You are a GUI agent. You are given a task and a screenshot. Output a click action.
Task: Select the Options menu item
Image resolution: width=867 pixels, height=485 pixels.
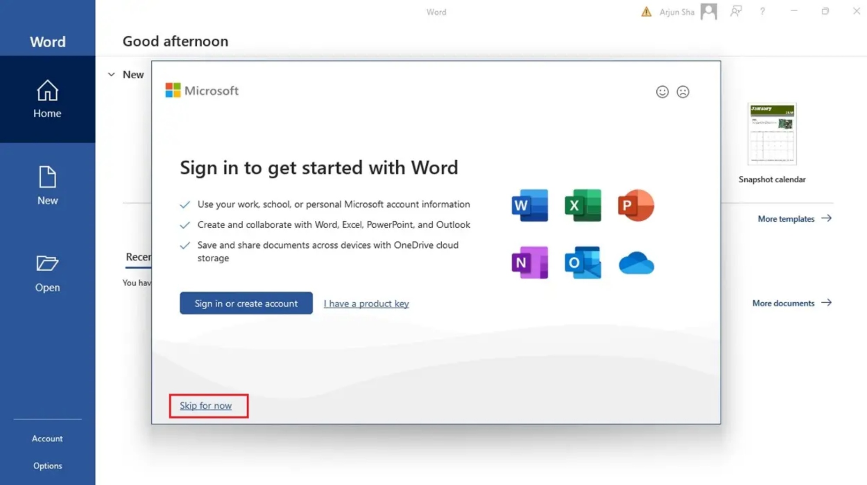pos(47,465)
